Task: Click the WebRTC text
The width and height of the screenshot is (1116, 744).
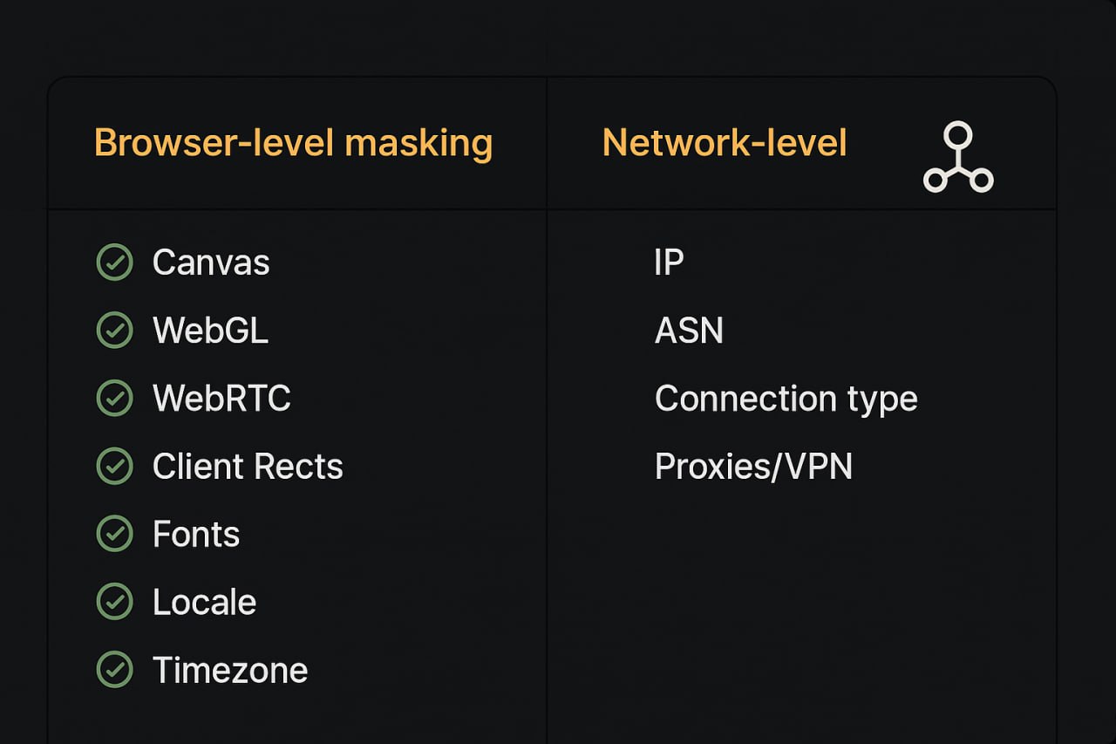Action: point(221,399)
